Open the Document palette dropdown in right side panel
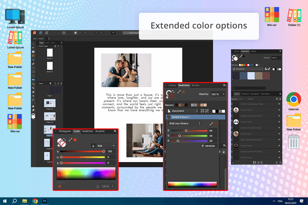This screenshot has width=308, height=205. click(247, 69)
